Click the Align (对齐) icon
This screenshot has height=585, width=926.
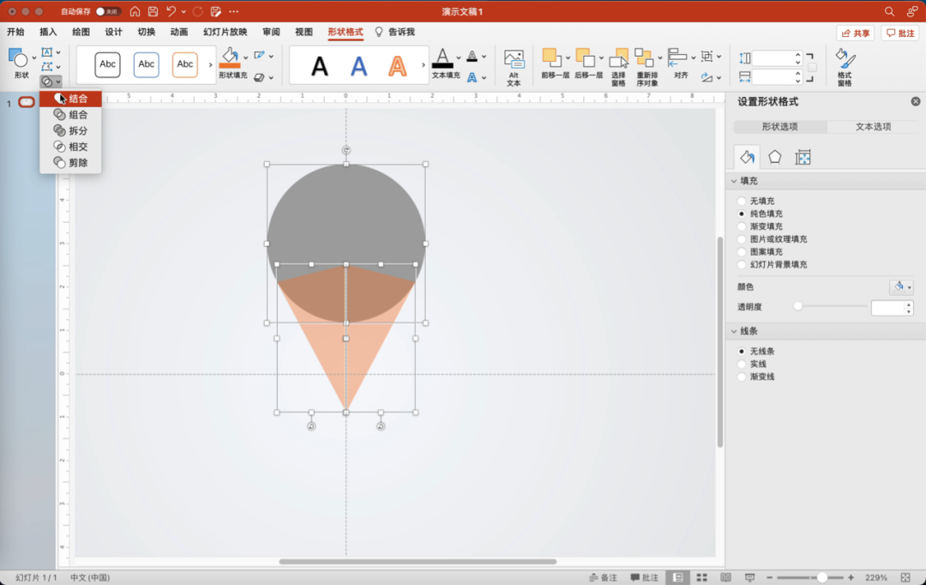click(677, 58)
